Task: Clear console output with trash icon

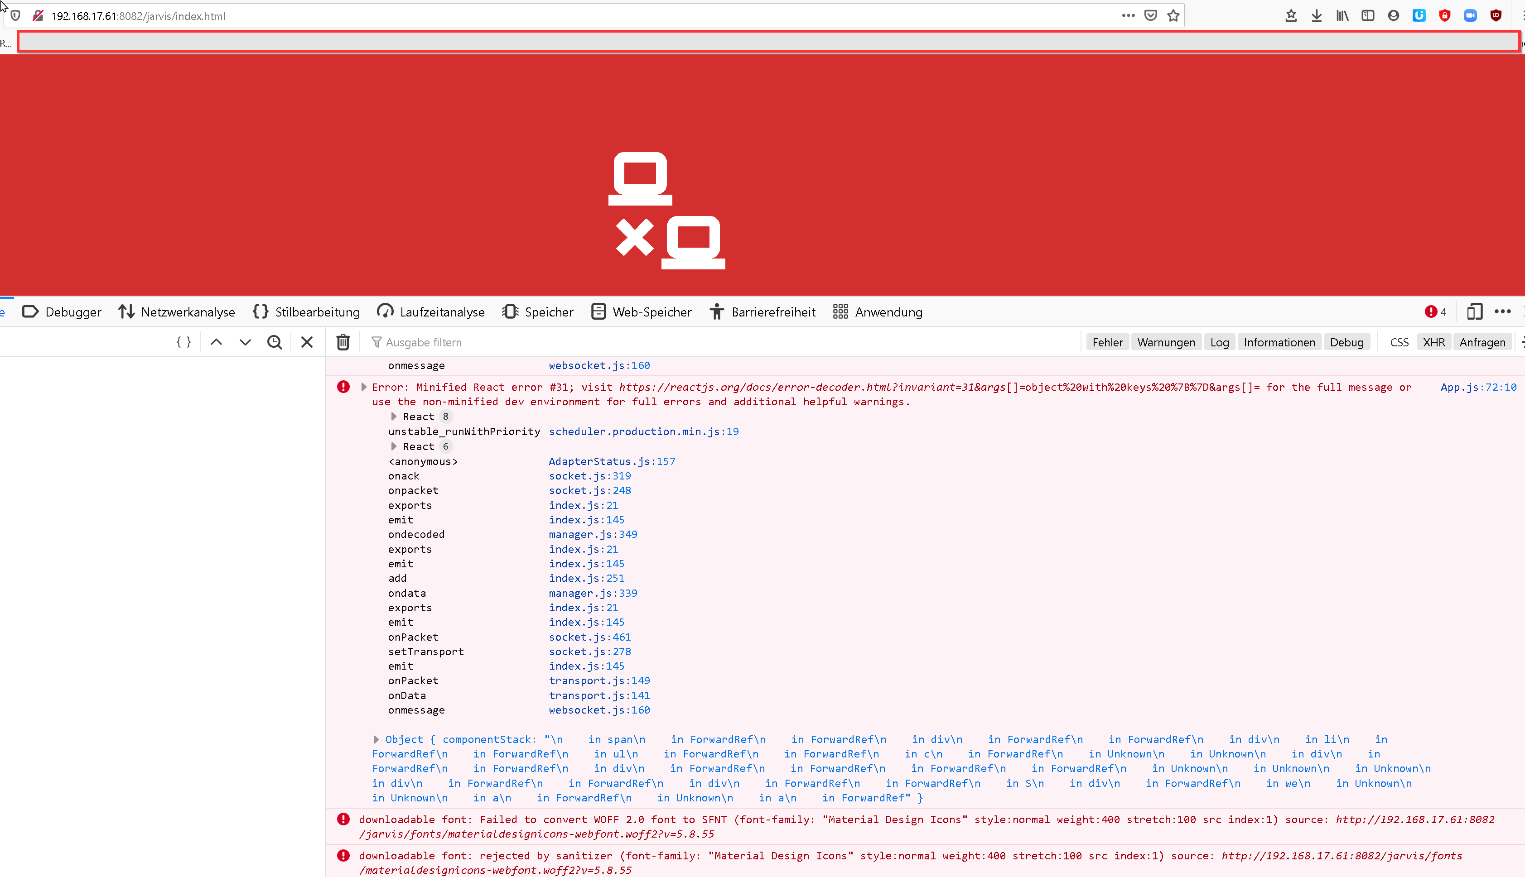Action: (x=343, y=342)
